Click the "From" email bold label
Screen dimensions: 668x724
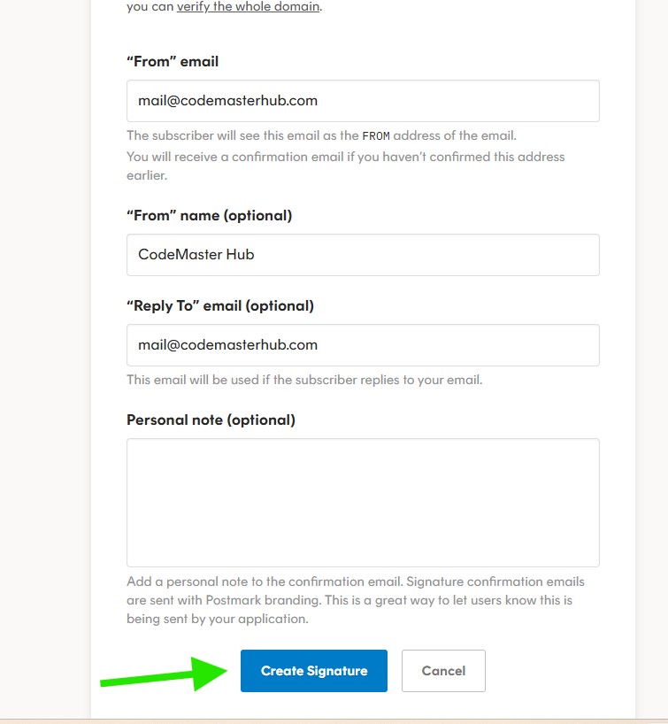173,62
